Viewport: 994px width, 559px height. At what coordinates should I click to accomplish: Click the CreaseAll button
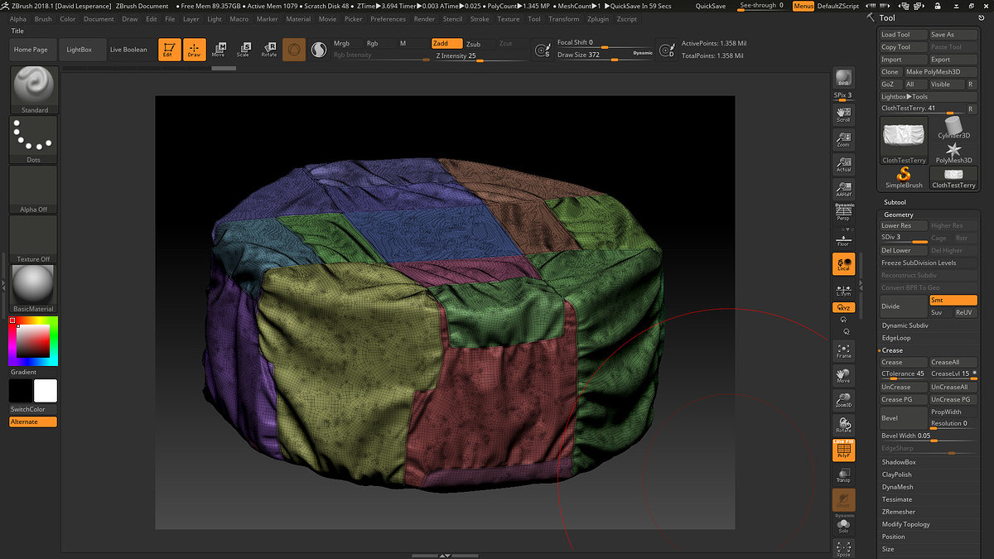pos(953,362)
